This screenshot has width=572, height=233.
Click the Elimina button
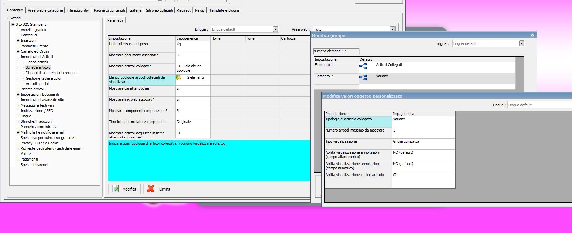click(x=160, y=189)
